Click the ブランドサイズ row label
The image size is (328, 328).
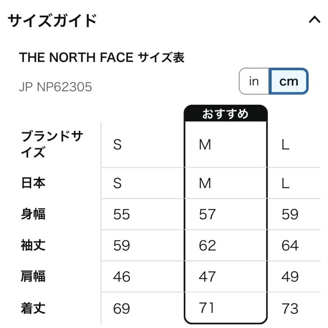click(x=51, y=144)
